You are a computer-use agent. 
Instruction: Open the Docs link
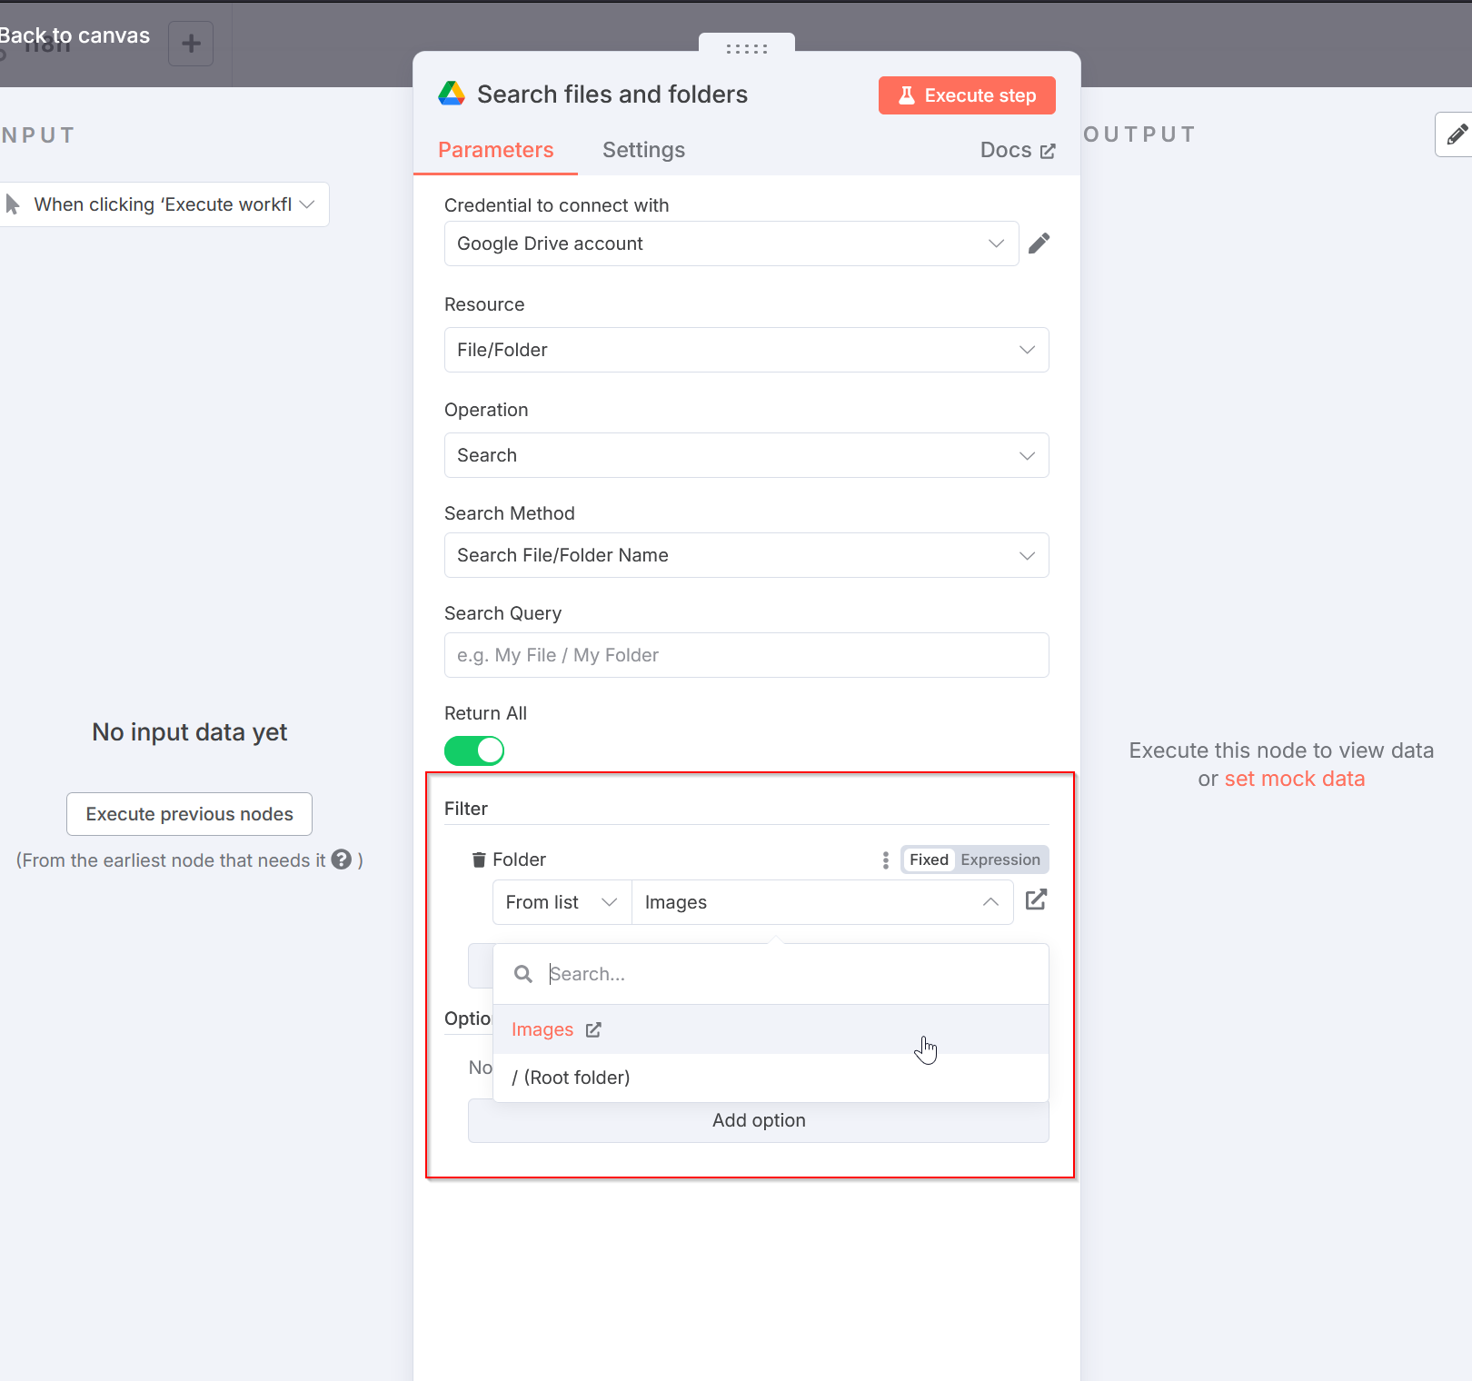(1017, 150)
